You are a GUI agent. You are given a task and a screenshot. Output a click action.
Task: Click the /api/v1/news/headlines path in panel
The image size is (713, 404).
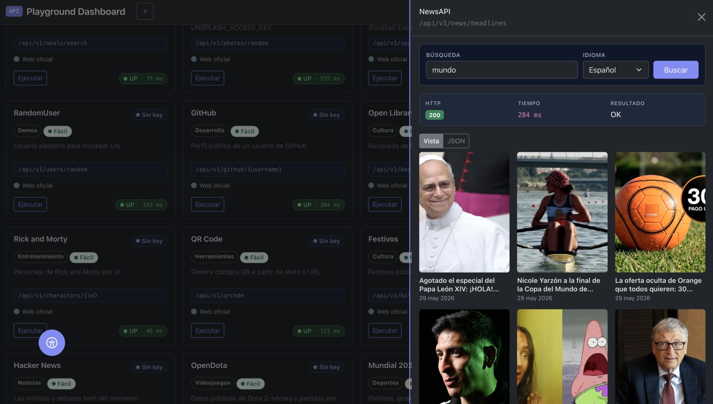pyautogui.click(x=463, y=23)
